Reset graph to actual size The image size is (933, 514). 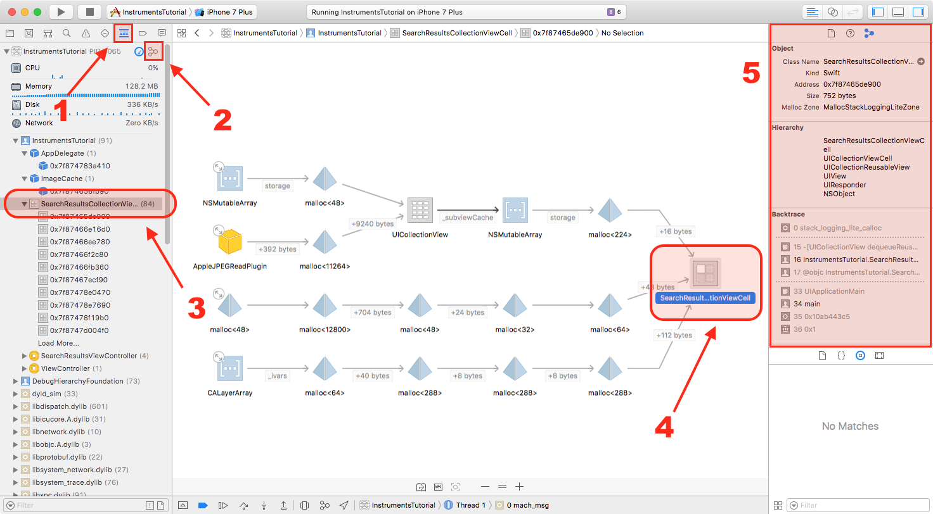pos(502,487)
